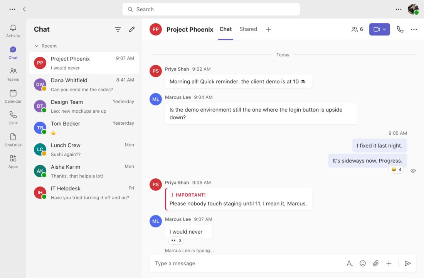The image size is (424, 278).
Task: Click Priya Shah's name on 9:06 message
Action: pos(177,183)
